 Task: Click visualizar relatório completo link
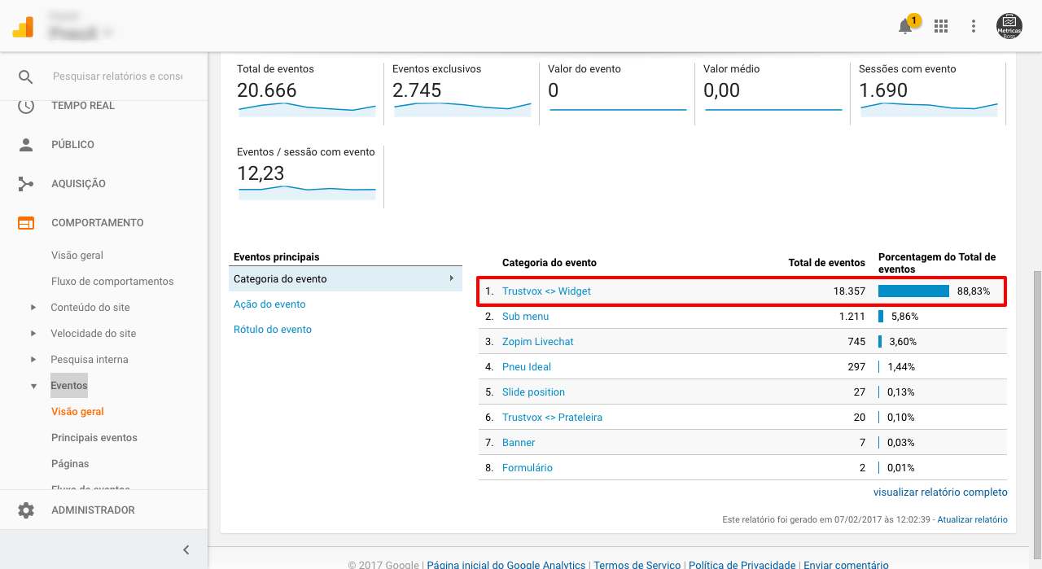[940, 492]
